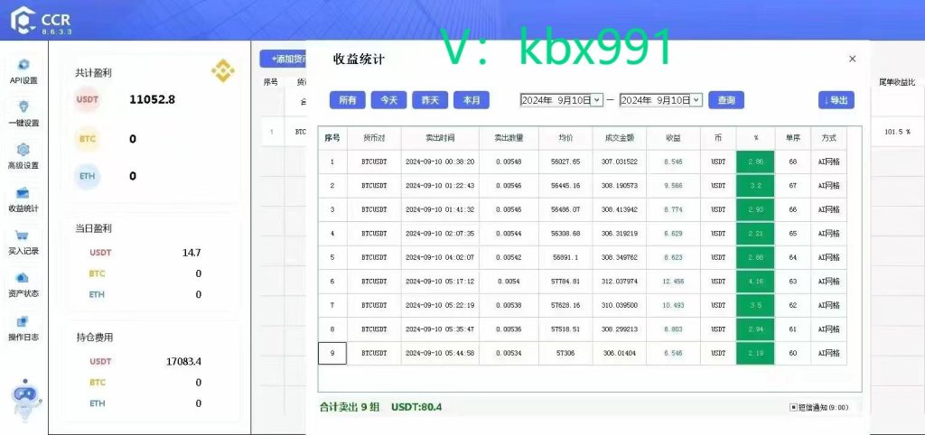
Task: Filter records by 所有
Action: click(348, 100)
